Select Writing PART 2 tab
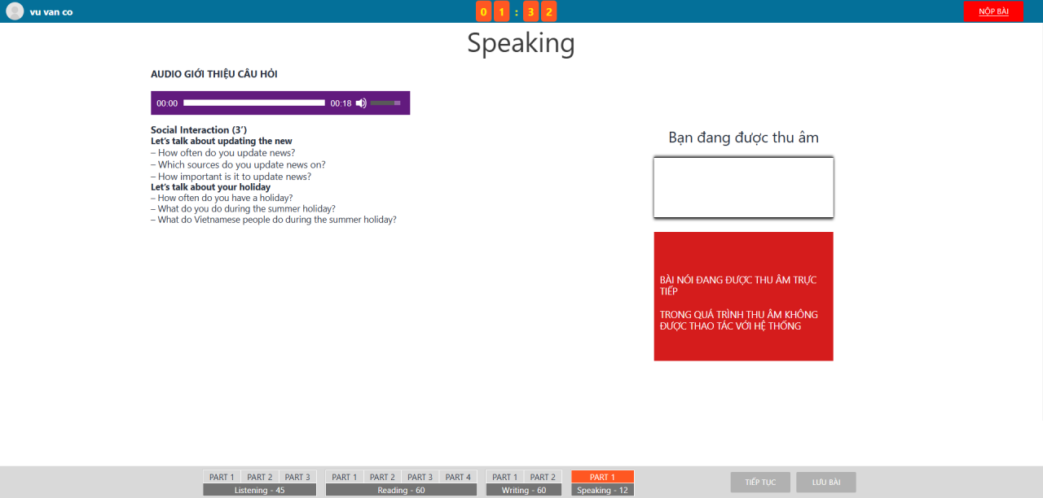 (x=543, y=477)
